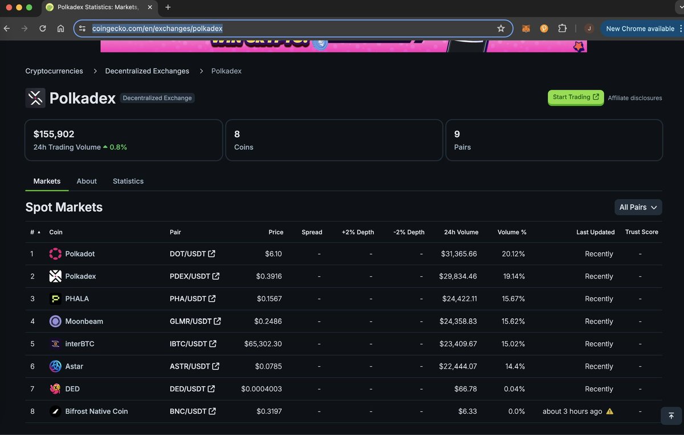The width and height of the screenshot is (684, 435).
Task: Click the scroll-to-top arrow button
Action: point(671,416)
